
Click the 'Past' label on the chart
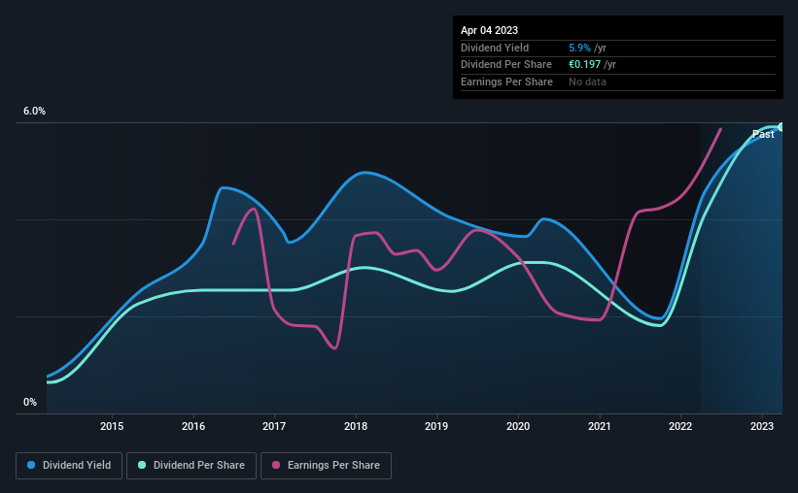coord(763,134)
